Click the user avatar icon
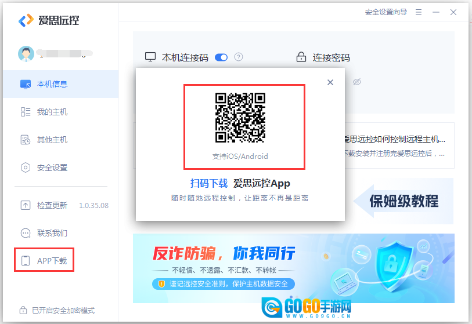This screenshot has width=472, height=324. click(26, 54)
